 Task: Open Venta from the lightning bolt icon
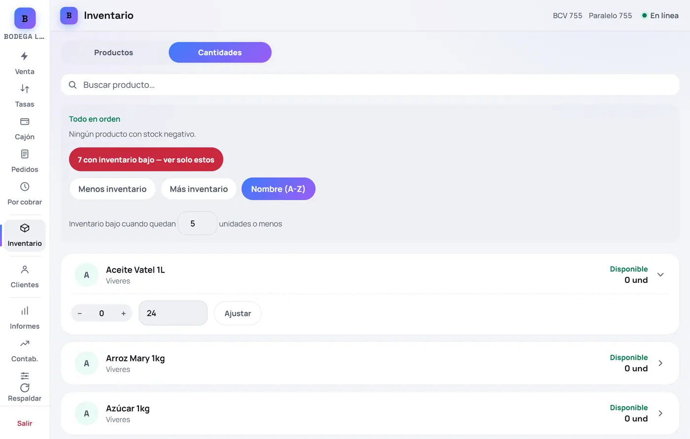click(x=25, y=56)
